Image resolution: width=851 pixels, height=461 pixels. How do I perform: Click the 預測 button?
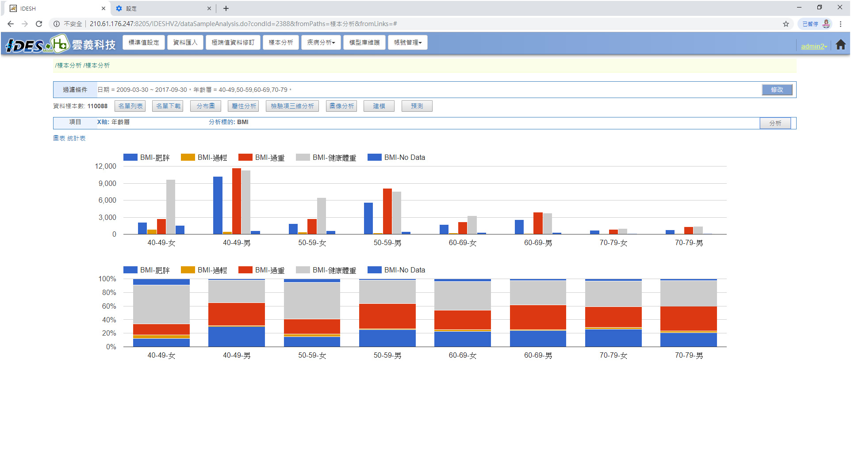coord(417,106)
